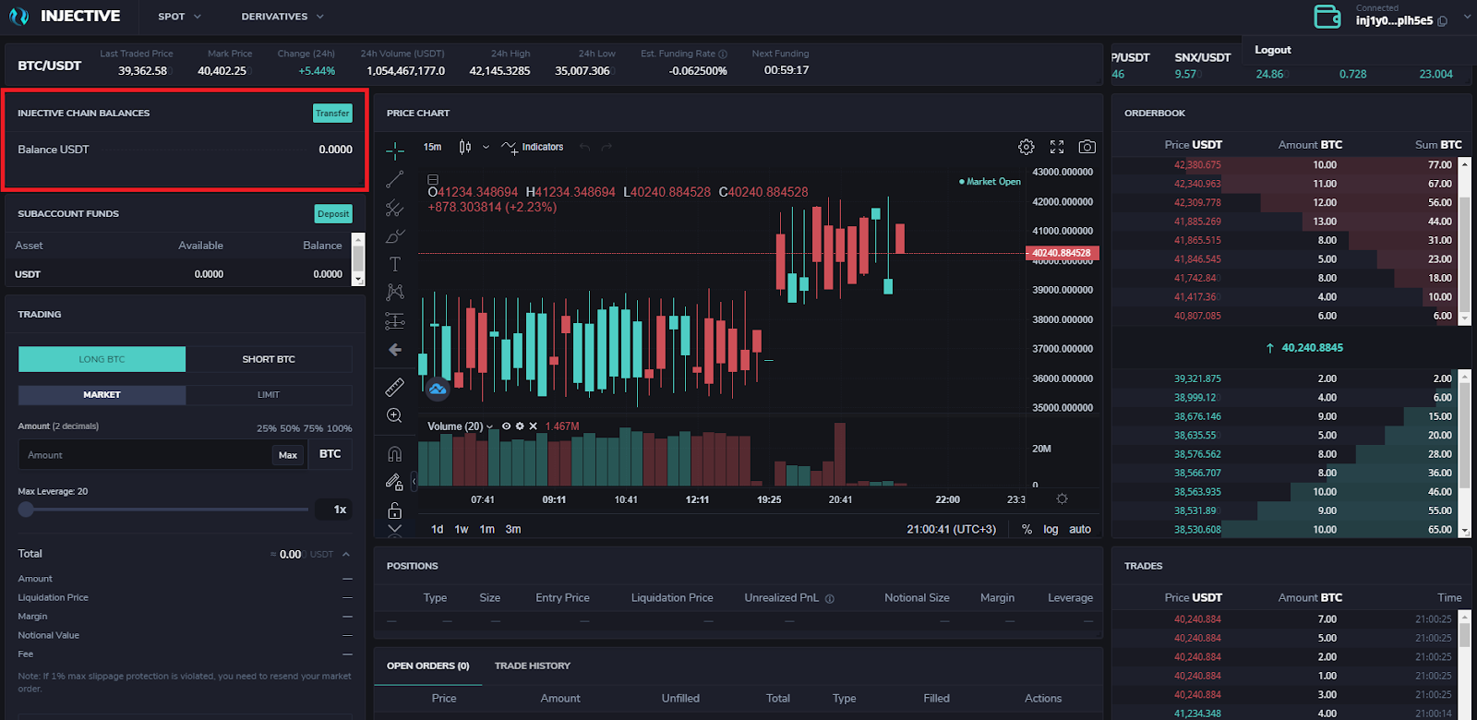The height and width of the screenshot is (720, 1477).
Task: Expand the Volume (20) indicator legend
Action: pyautogui.click(x=490, y=426)
